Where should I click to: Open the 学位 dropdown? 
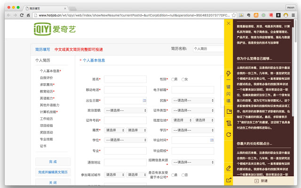(126, 140)
